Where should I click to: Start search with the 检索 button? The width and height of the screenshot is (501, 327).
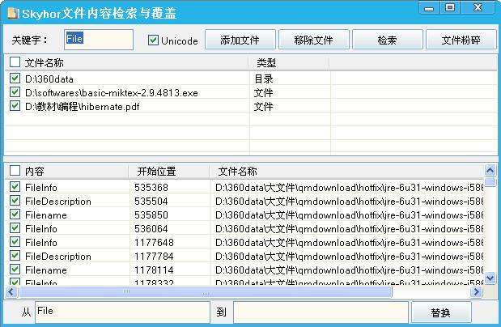pos(387,40)
